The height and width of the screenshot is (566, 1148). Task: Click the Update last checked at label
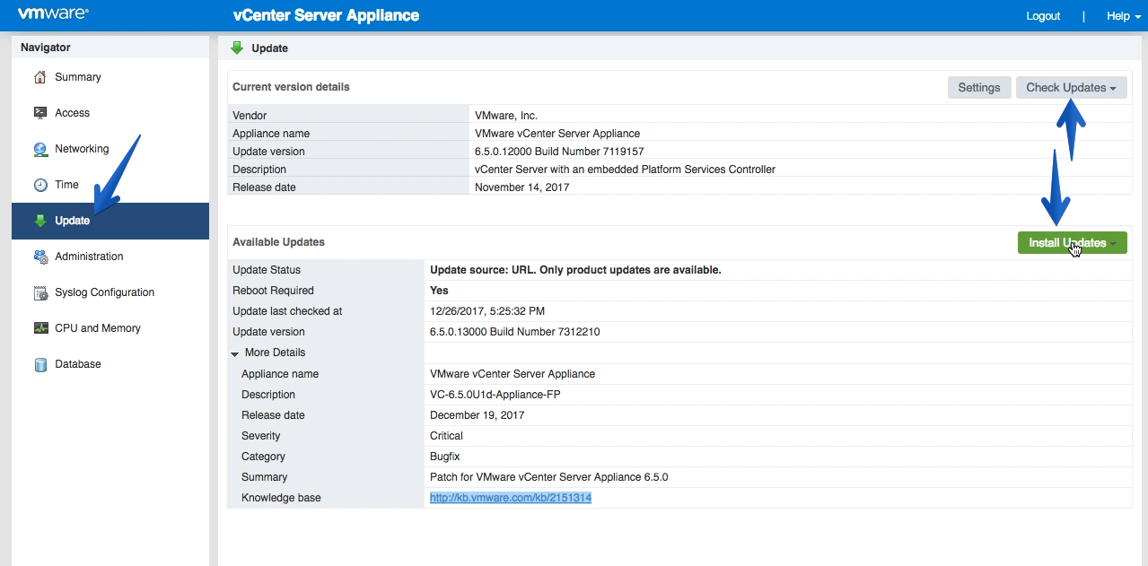pos(287,311)
